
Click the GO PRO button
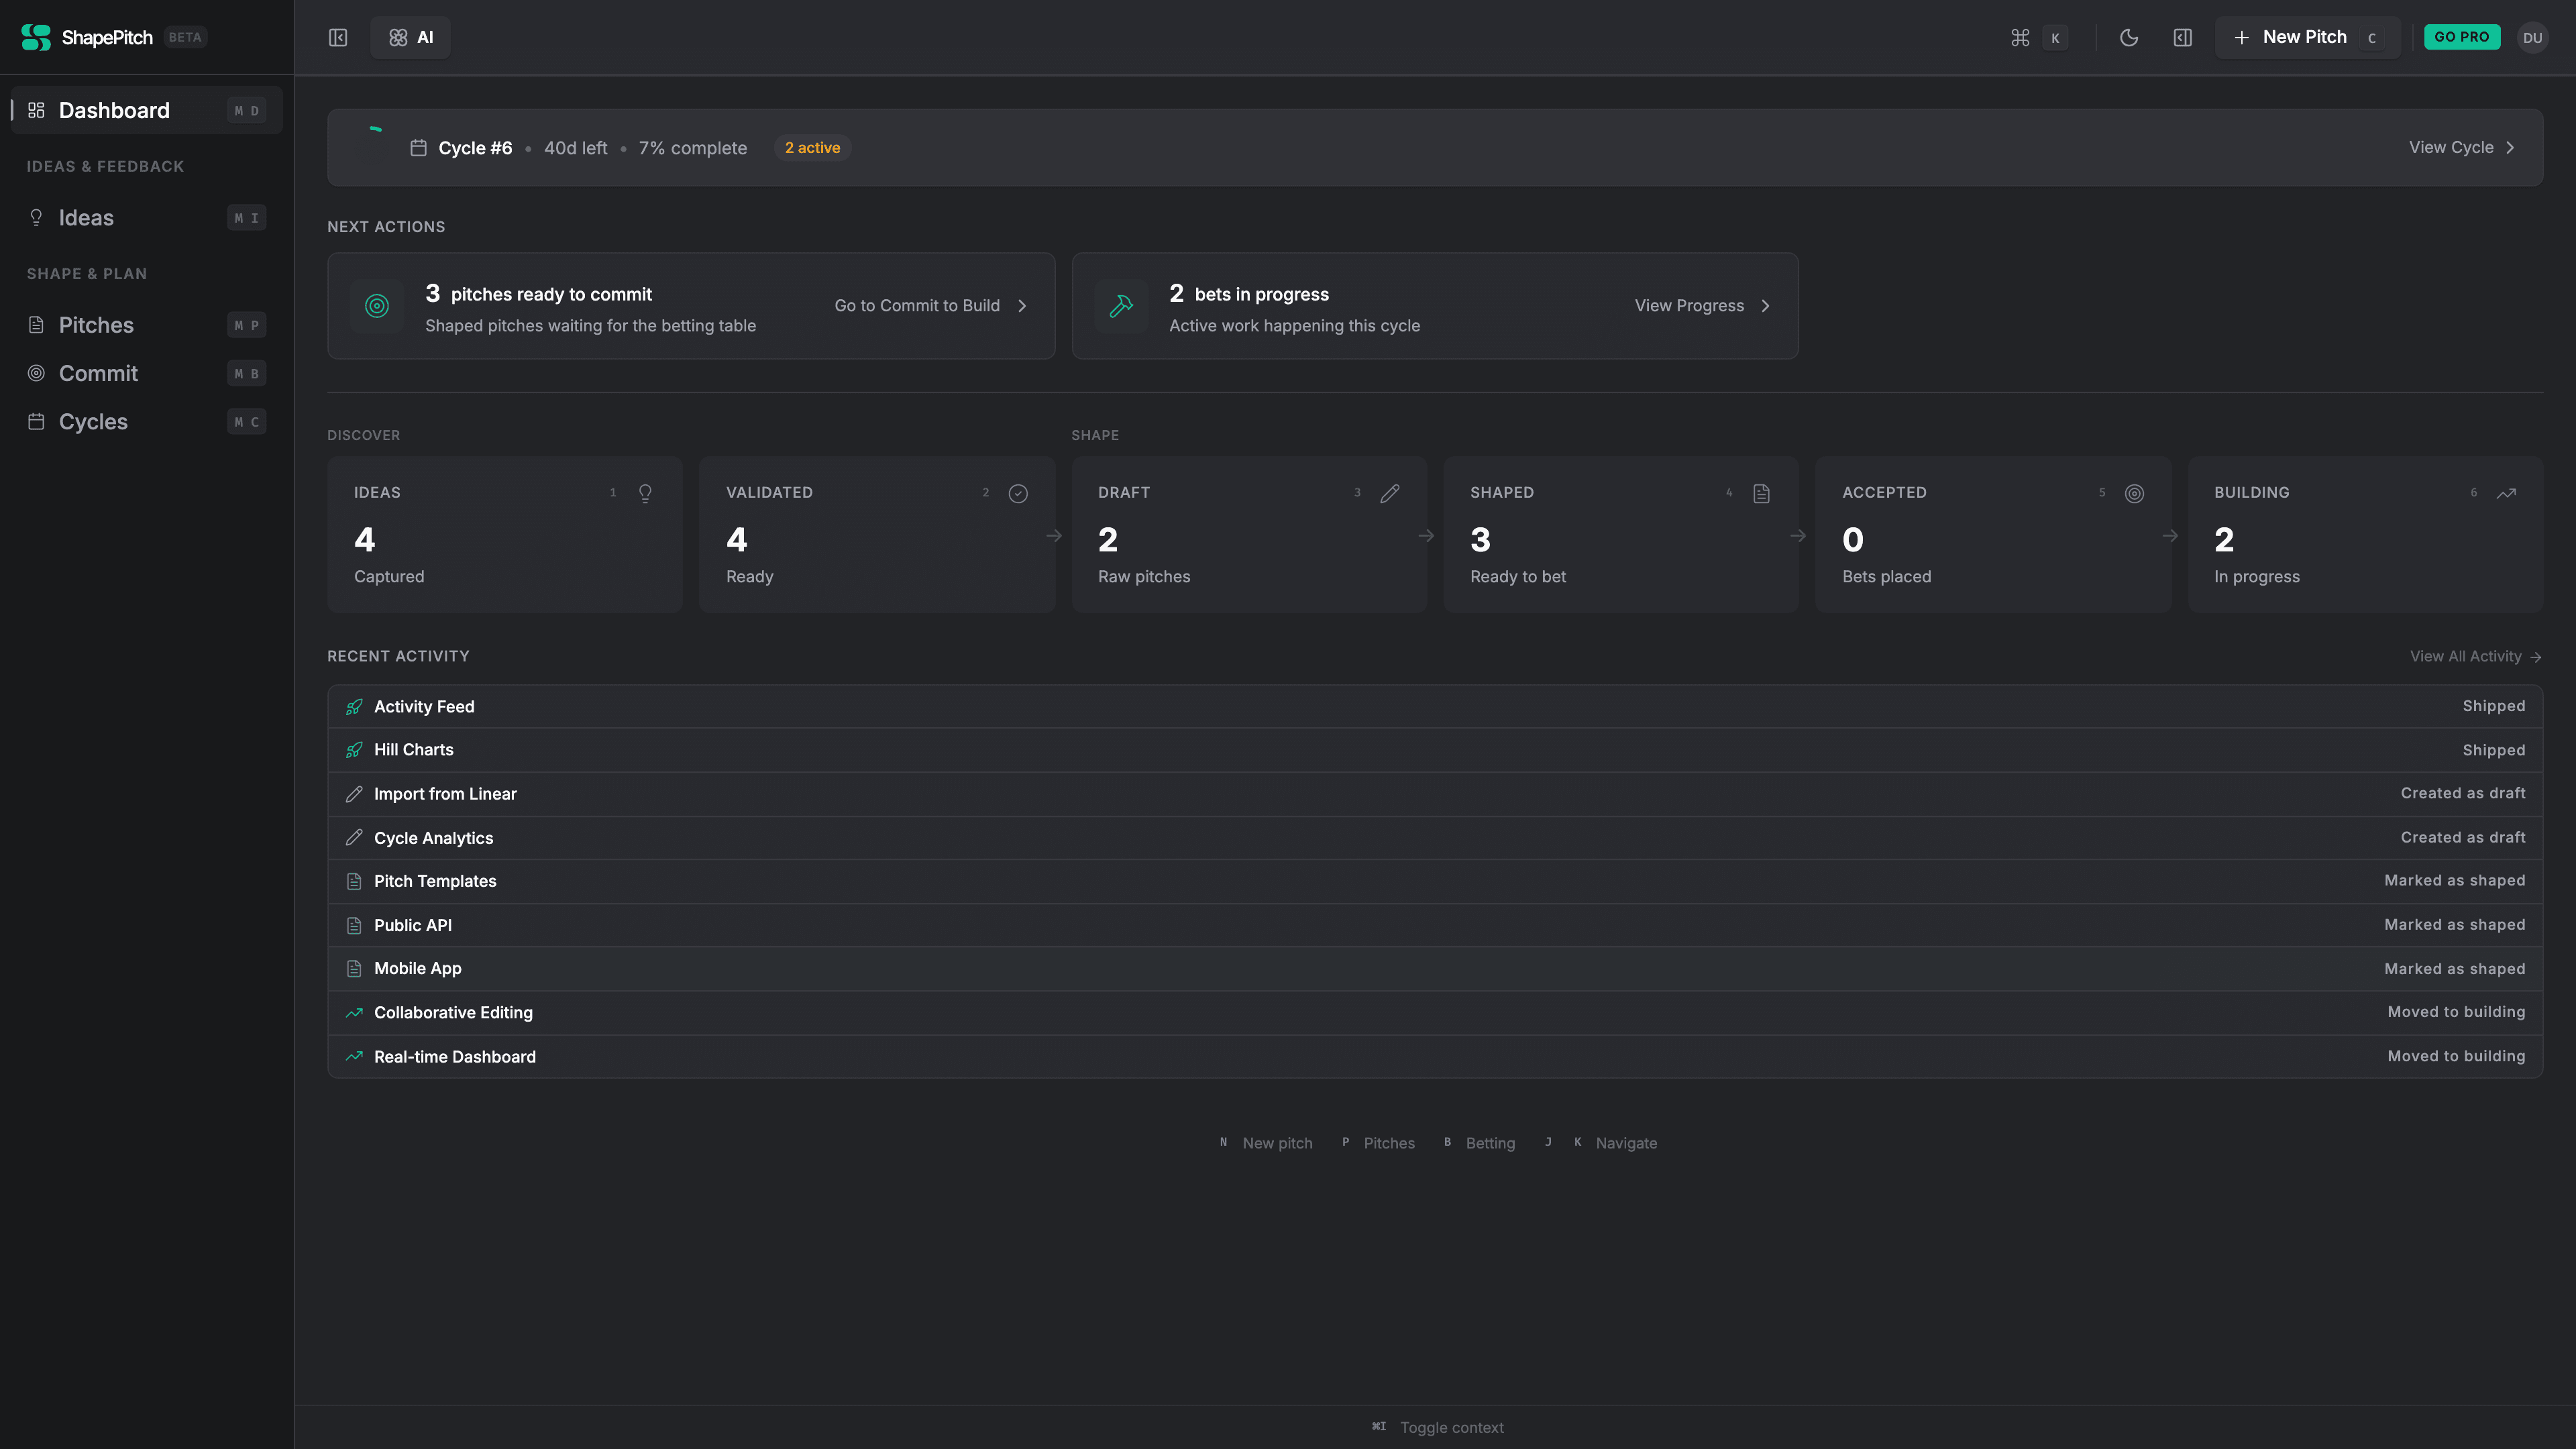point(2462,37)
